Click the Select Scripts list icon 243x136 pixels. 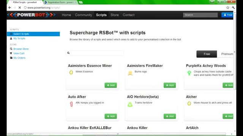(x=11, y=34)
